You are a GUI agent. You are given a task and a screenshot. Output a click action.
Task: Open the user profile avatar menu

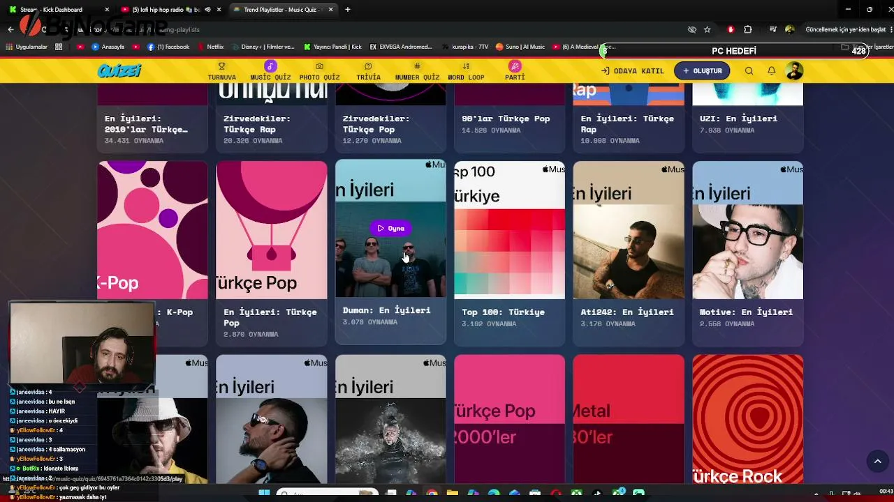click(794, 70)
